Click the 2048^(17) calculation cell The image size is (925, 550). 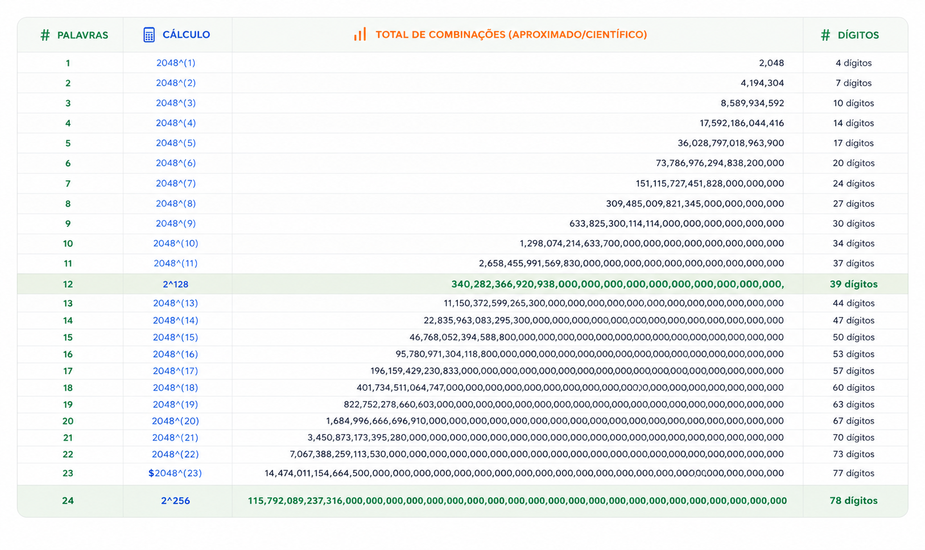[x=175, y=371]
